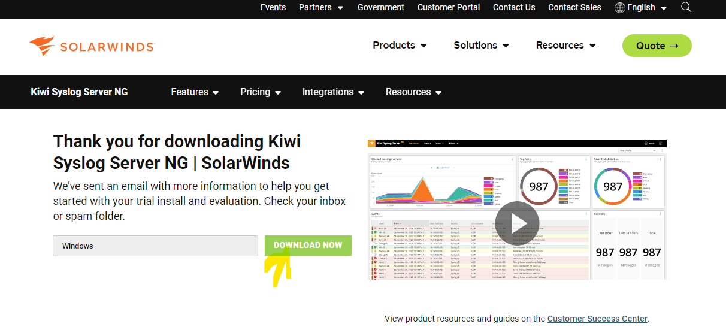726x336 pixels.
Task: Click the green Quote button
Action: (x=657, y=46)
